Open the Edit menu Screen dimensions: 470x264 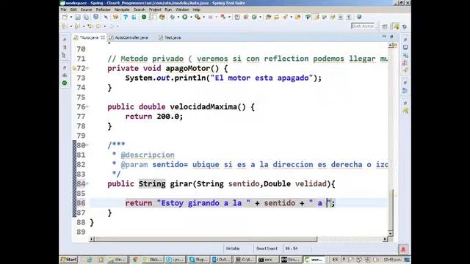pos(73,10)
